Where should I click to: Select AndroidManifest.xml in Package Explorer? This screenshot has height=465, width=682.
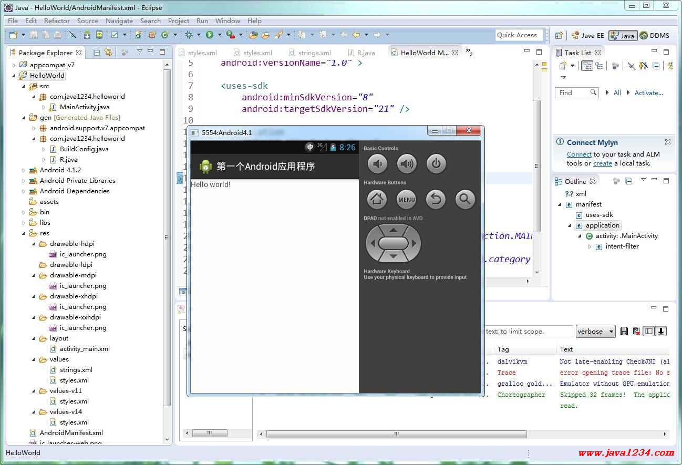point(66,433)
